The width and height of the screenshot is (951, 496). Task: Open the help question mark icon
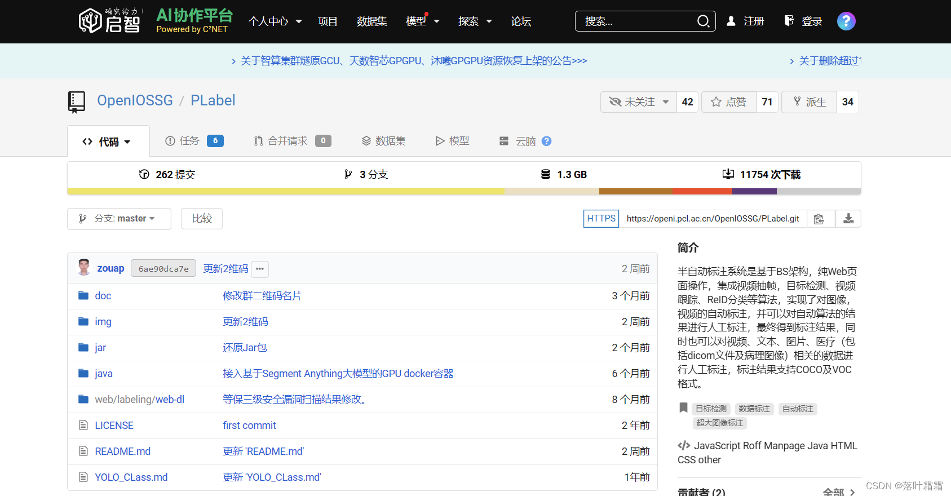(846, 21)
